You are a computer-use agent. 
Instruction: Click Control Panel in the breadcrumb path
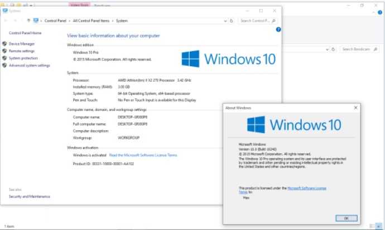click(56, 21)
